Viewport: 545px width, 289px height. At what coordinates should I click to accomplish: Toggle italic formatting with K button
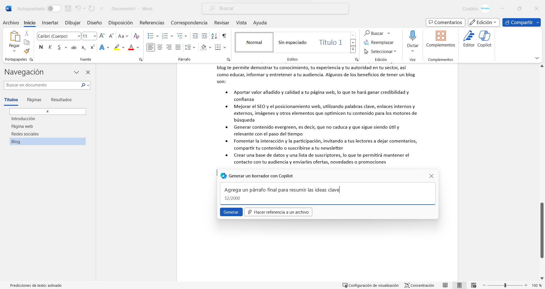pos(50,47)
